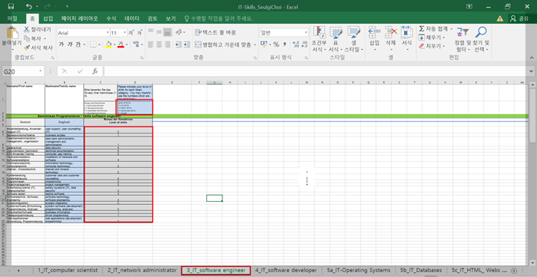
Task: Click the Cut (잘라내기) scissors button
Action: tap(38, 30)
